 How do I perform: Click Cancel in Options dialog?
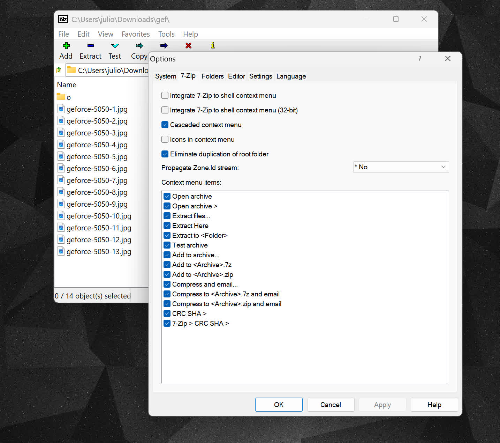[x=331, y=405]
